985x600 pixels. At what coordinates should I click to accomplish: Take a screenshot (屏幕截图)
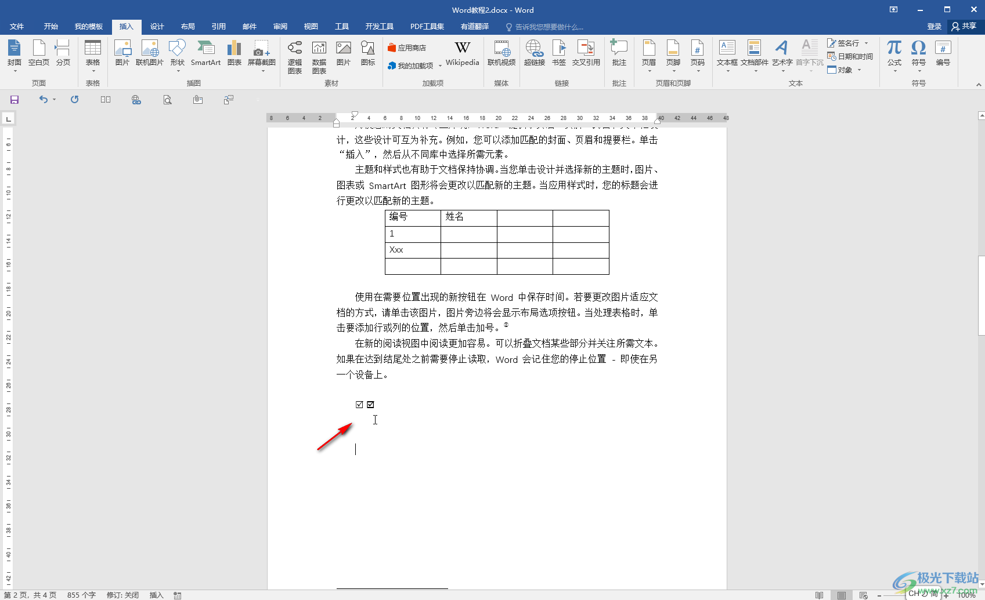(262, 55)
